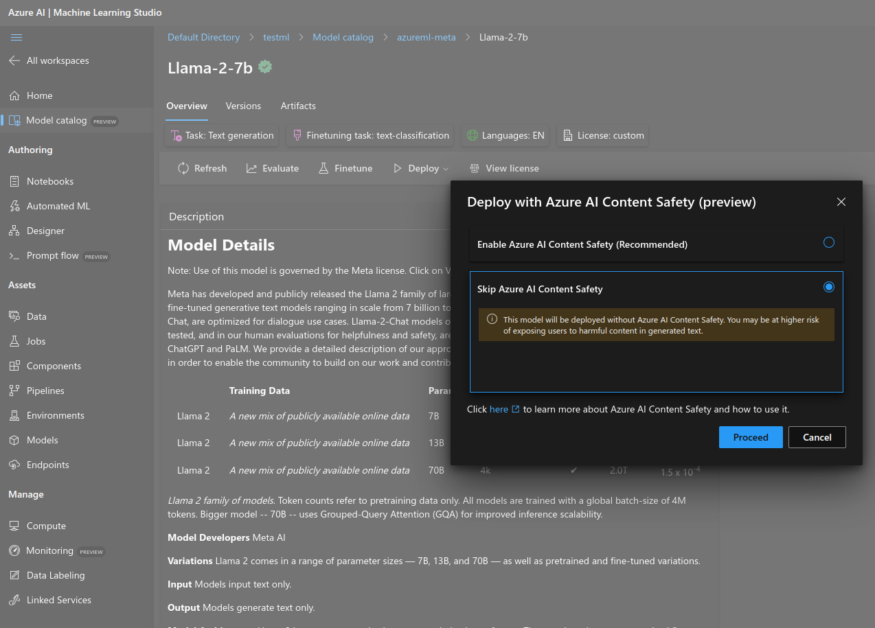Screen dimensions: 875x628
Task: Click the Linked Services icon
Action: coord(14,600)
